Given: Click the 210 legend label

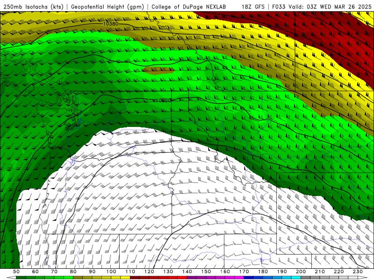Looking at the screenshot, I should tap(320, 272).
